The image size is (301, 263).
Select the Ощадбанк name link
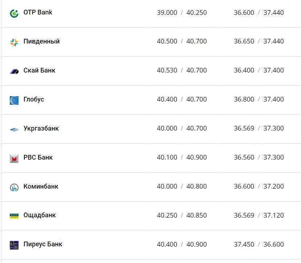[x=40, y=215]
